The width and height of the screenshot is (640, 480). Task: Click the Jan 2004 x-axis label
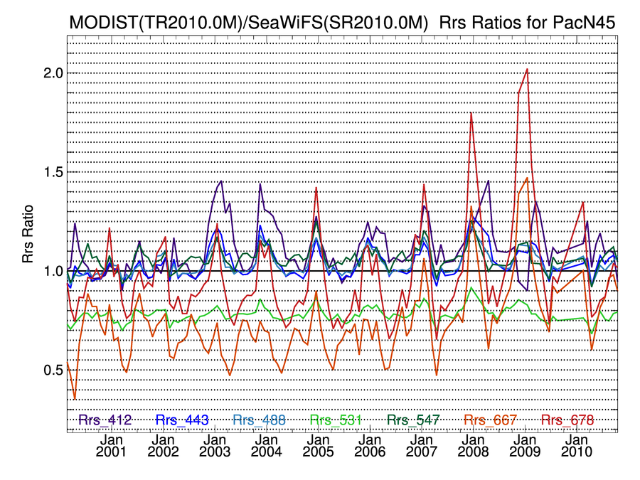pos(266,446)
